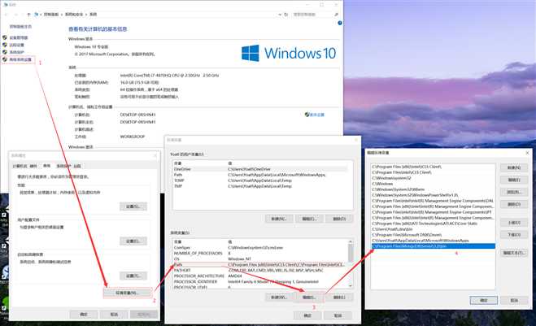Select OS row showing Windows_NT
Viewport: 536px width, 326px height.
[259, 259]
